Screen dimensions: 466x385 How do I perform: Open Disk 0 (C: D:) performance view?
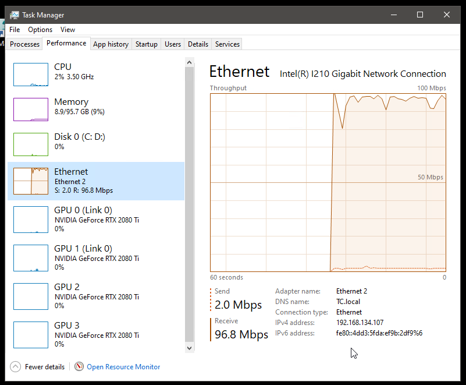click(x=31, y=144)
